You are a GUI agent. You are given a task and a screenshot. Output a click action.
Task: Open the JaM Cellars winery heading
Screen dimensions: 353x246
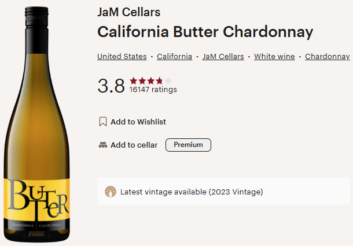[129, 12]
